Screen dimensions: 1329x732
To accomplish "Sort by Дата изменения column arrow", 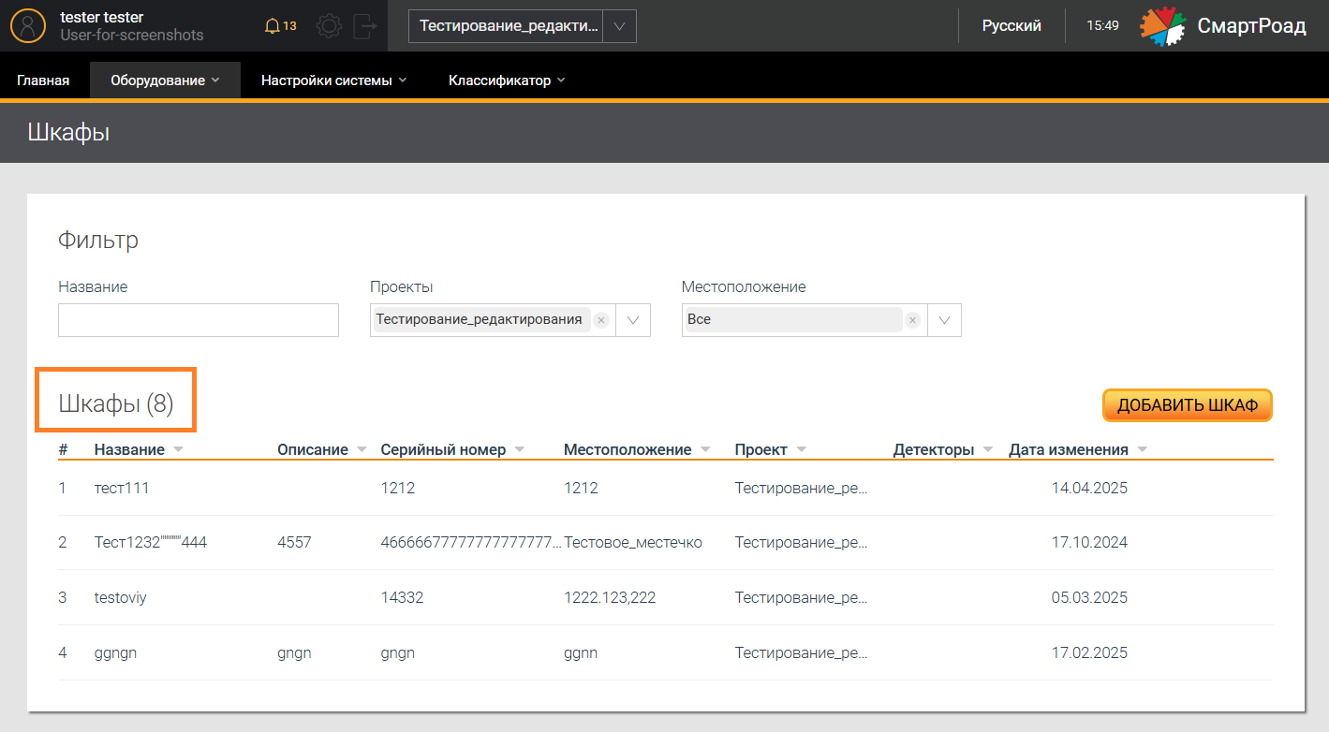I will tap(1142, 450).
